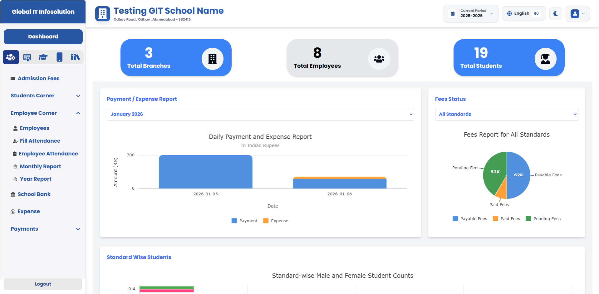Open the user profile avatar menu
This screenshot has height=294, width=599.
pyautogui.click(x=575, y=13)
